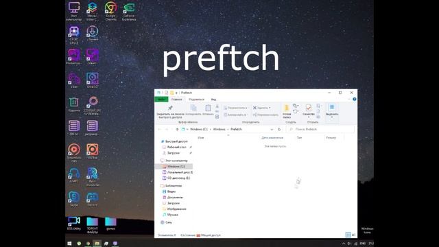Click the Paste clipboard icon in the ribbon

click(x=208, y=108)
